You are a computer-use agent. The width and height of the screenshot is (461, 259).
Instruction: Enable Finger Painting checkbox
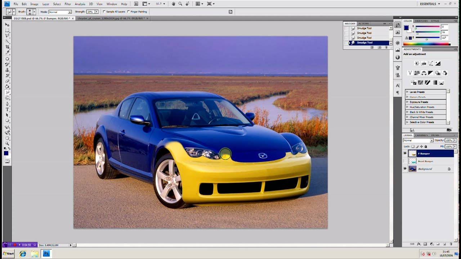click(x=129, y=12)
